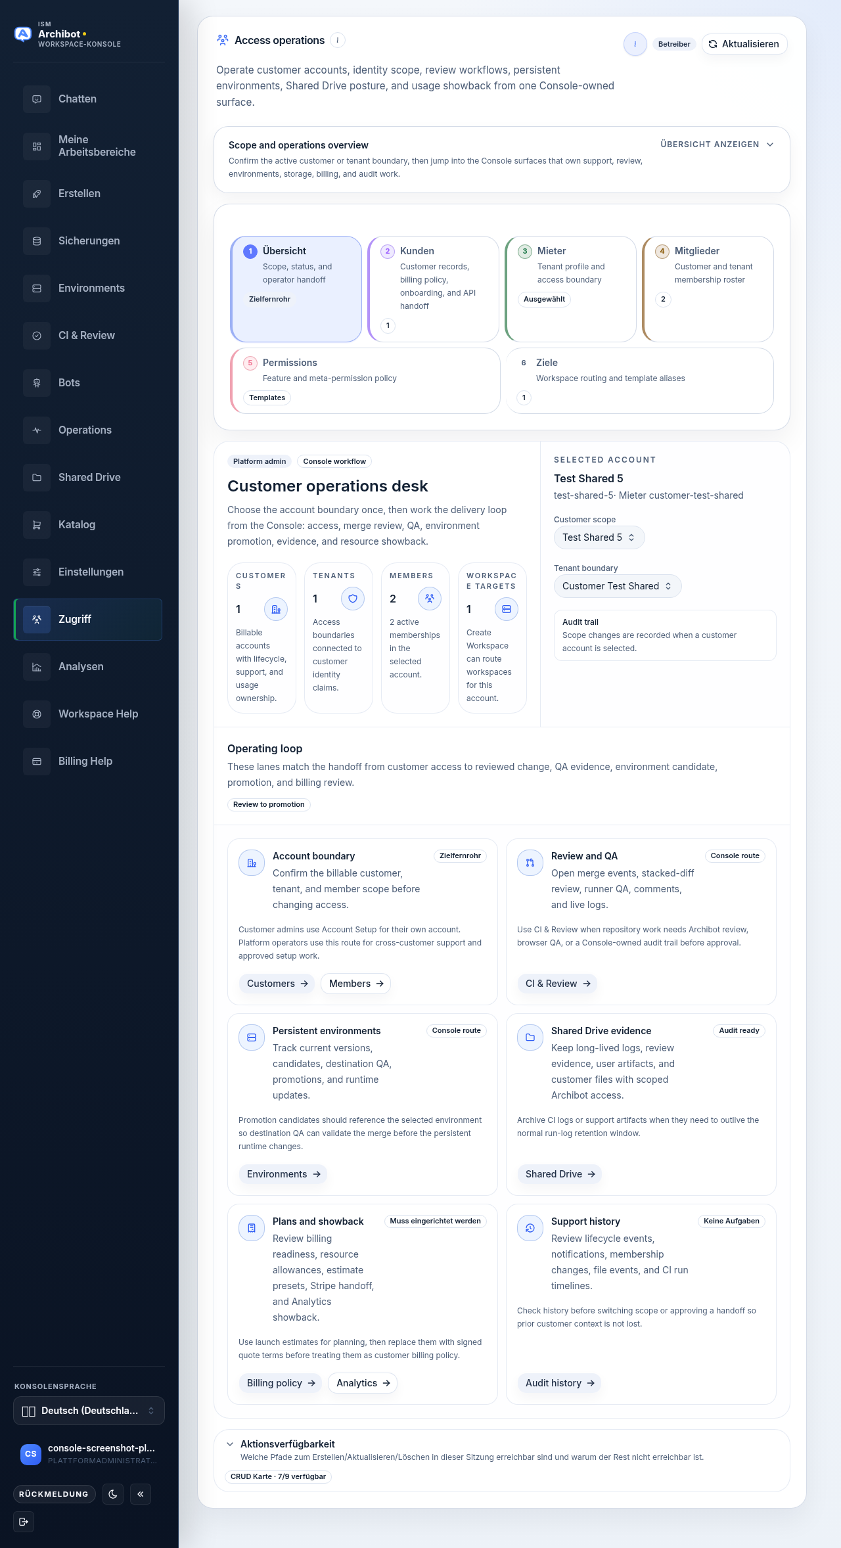Click the Operations pulse icon
Image resolution: width=841 pixels, height=1548 pixels.
[x=37, y=430]
